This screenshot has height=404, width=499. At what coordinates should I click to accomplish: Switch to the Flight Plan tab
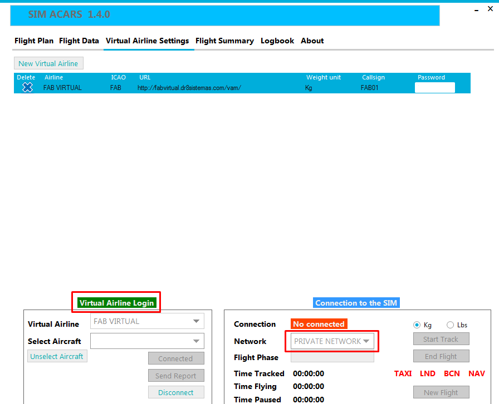point(34,41)
